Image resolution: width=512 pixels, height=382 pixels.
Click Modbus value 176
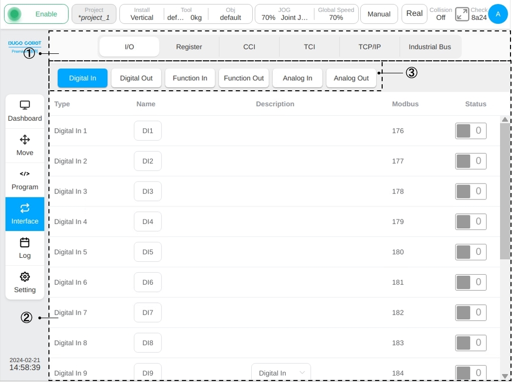(x=398, y=131)
